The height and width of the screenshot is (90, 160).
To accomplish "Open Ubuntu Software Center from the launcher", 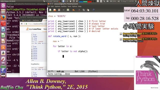I will (3, 47).
